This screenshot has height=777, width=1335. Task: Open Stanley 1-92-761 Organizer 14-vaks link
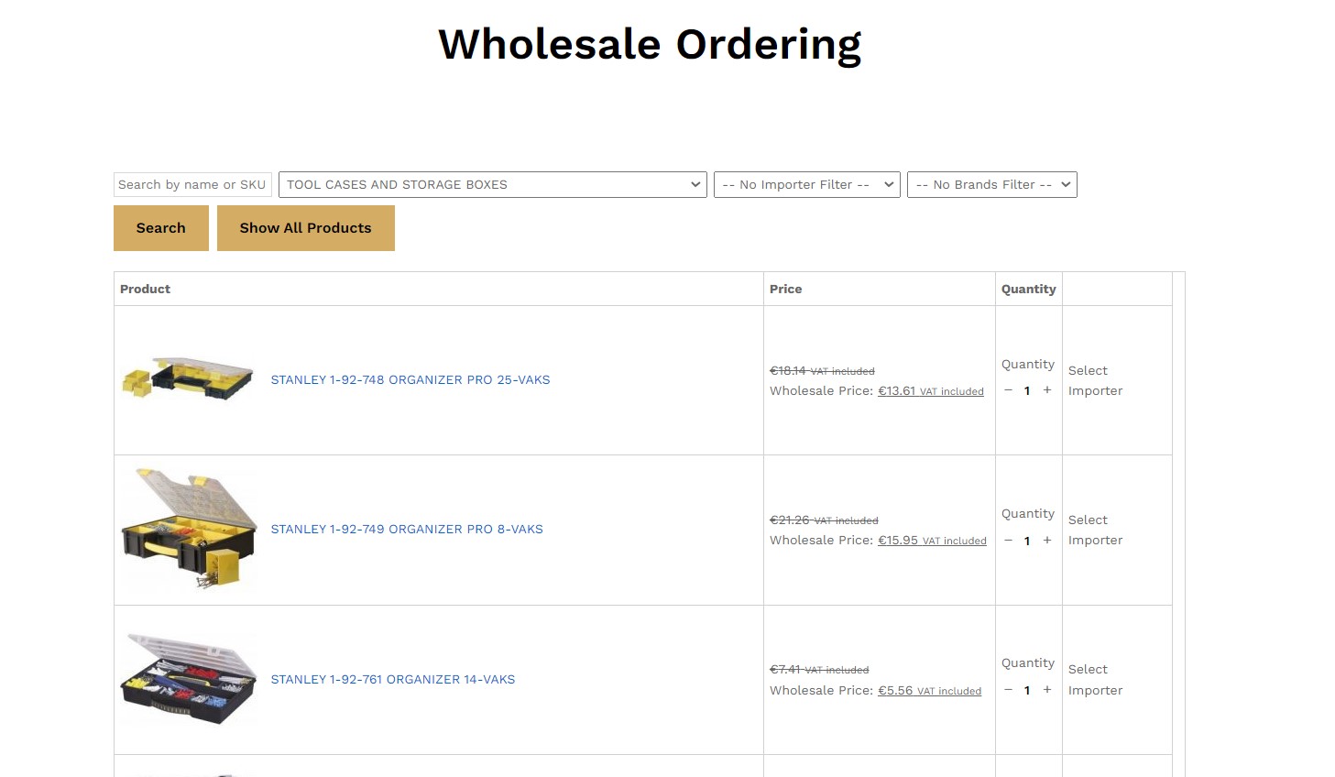click(392, 679)
